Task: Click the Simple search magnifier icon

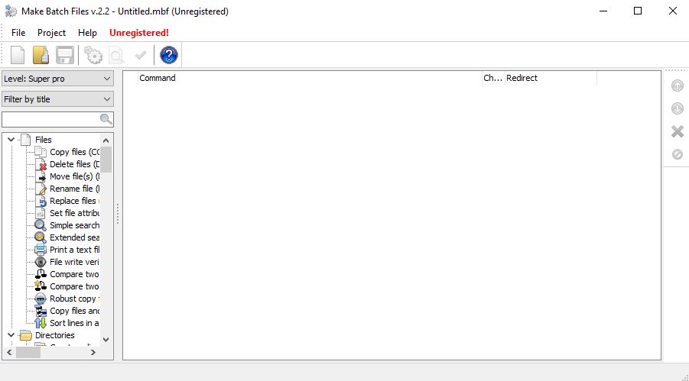Action: [x=41, y=225]
